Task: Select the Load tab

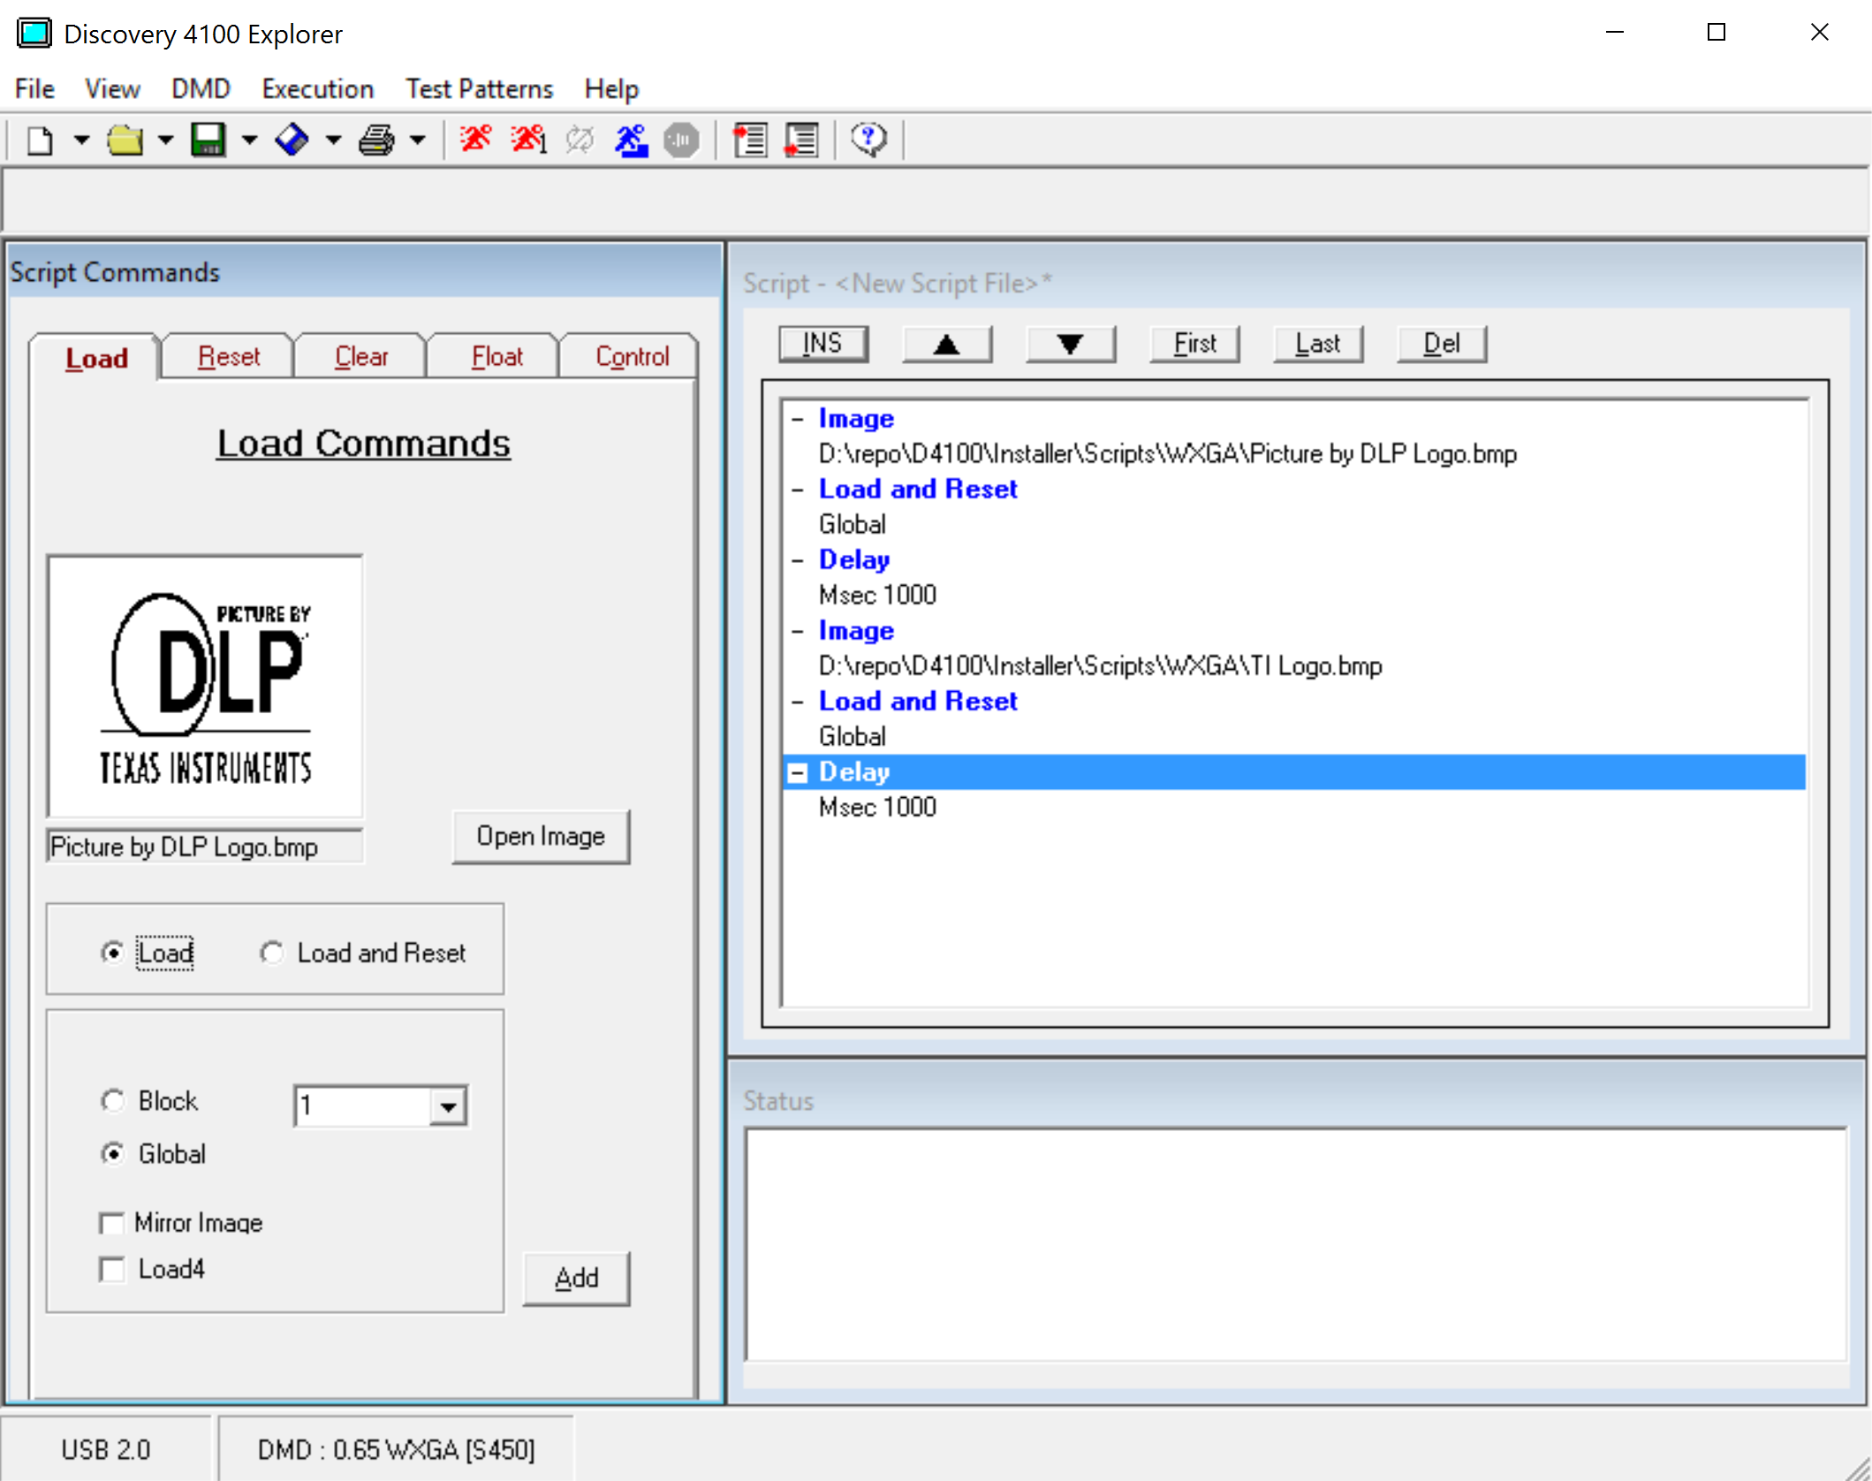Action: (x=96, y=358)
